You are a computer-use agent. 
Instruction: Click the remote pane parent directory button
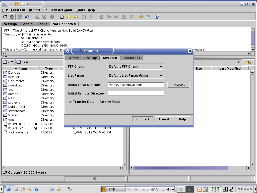(249, 62)
